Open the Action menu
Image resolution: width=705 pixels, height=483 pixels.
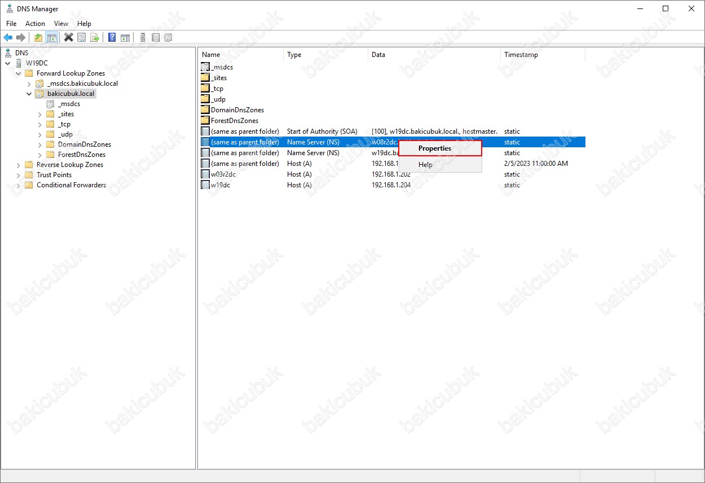point(35,24)
